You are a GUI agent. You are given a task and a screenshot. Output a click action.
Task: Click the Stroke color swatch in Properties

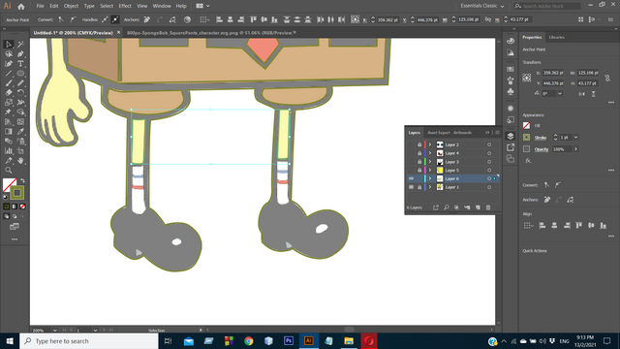click(x=526, y=138)
